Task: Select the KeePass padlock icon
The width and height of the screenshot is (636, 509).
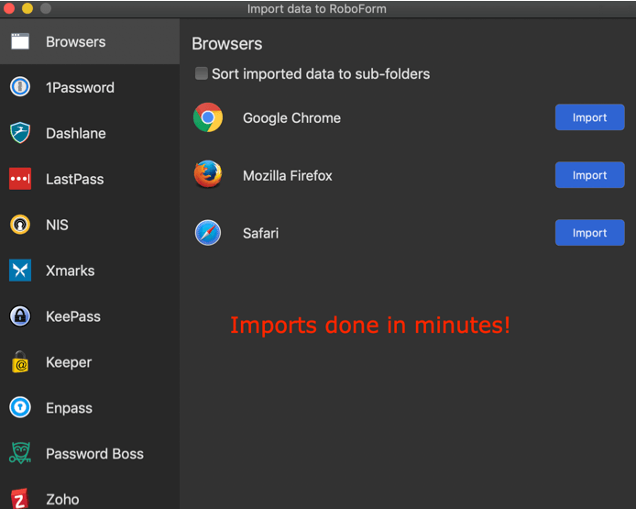Action: (19, 316)
